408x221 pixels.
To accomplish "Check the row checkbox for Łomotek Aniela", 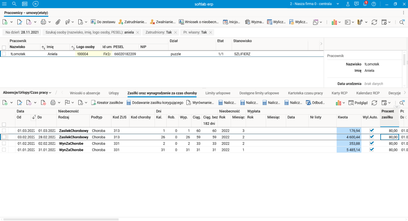I will point(4,54).
